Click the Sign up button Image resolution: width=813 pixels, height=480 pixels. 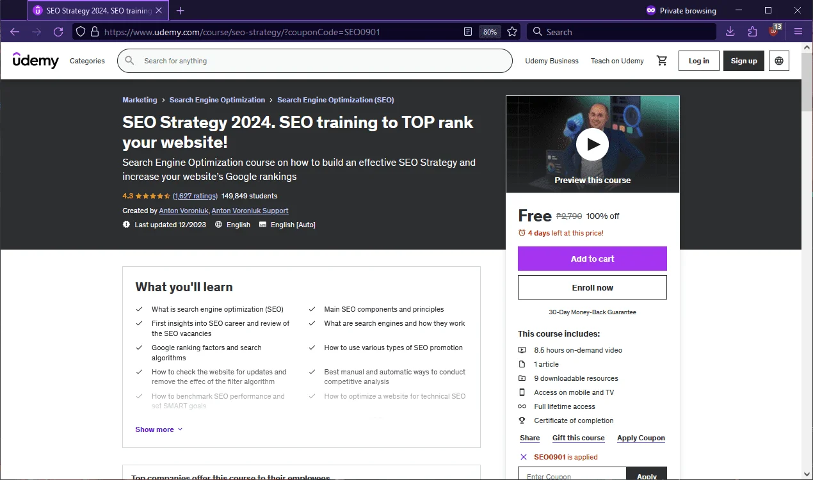point(743,61)
